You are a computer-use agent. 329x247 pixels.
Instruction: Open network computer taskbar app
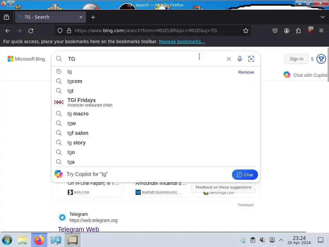56,240
